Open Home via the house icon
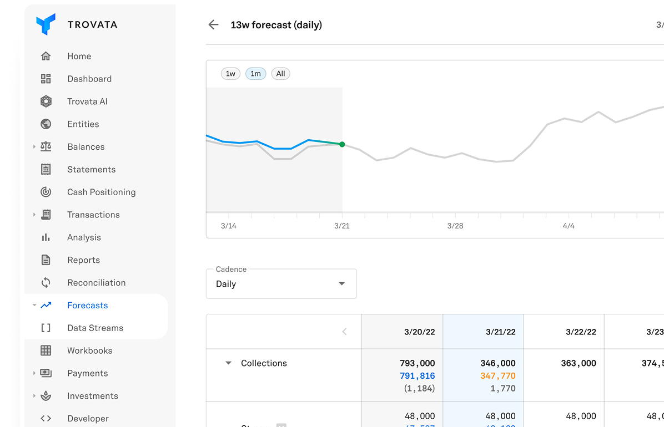664x427 pixels. [46, 56]
